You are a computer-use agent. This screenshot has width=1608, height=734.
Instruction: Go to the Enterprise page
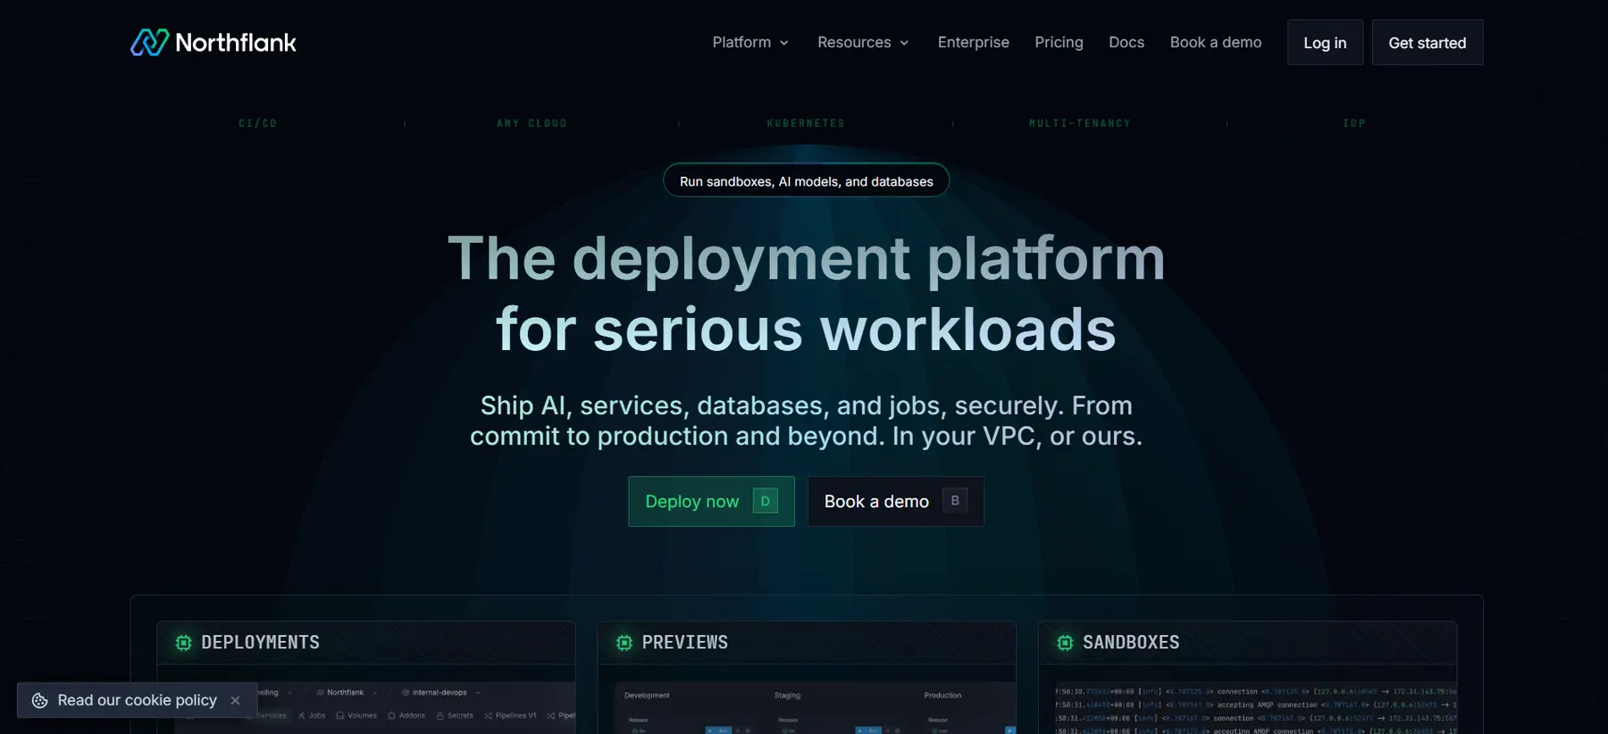click(x=973, y=42)
